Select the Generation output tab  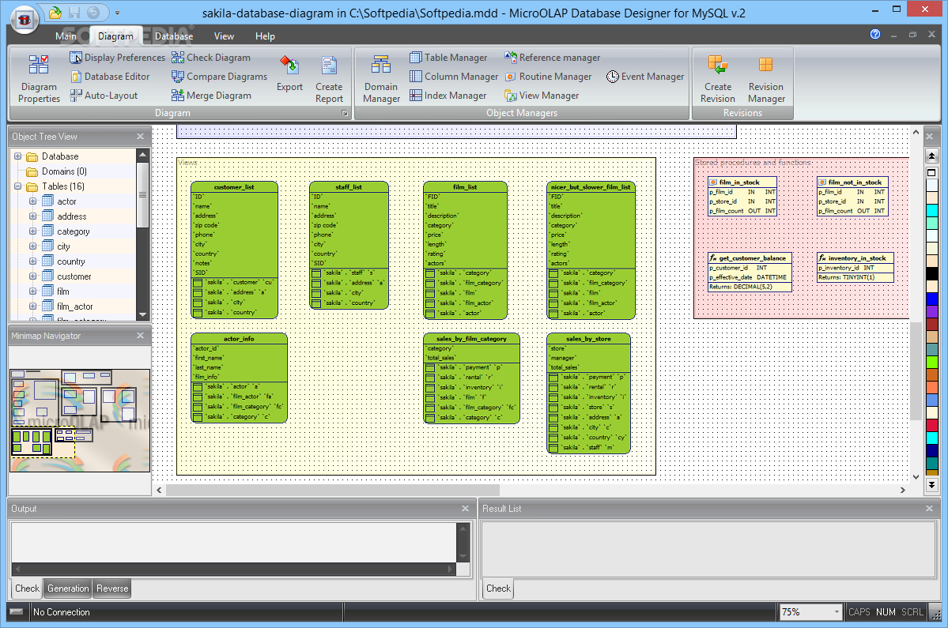point(68,589)
